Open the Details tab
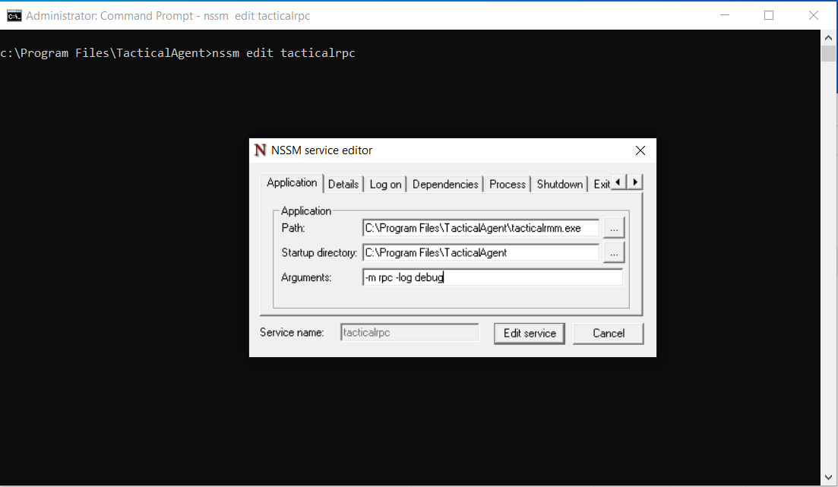This screenshot has height=487, width=838. tap(343, 185)
